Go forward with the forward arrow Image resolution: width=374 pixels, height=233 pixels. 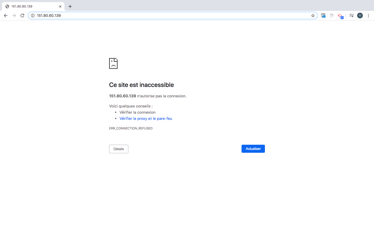point(14,16)
